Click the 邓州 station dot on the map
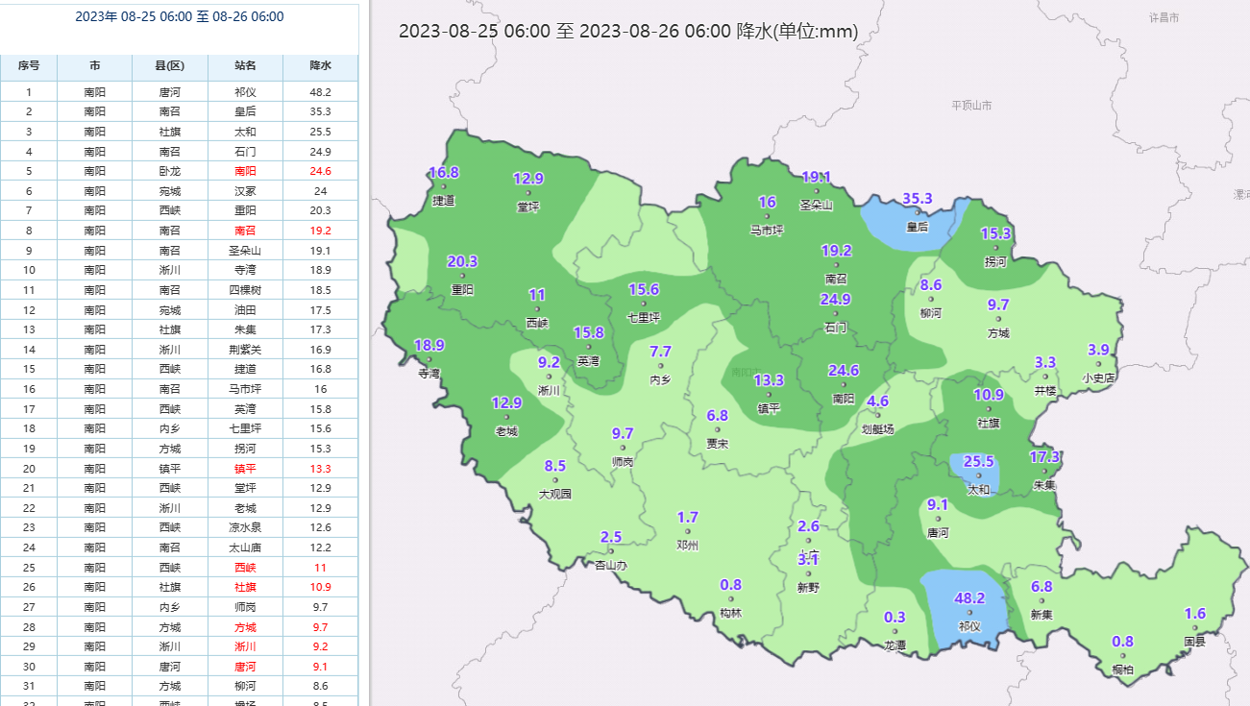This screenshot has height=706, width=1250. pyautogui.click(x=688, y=532)
